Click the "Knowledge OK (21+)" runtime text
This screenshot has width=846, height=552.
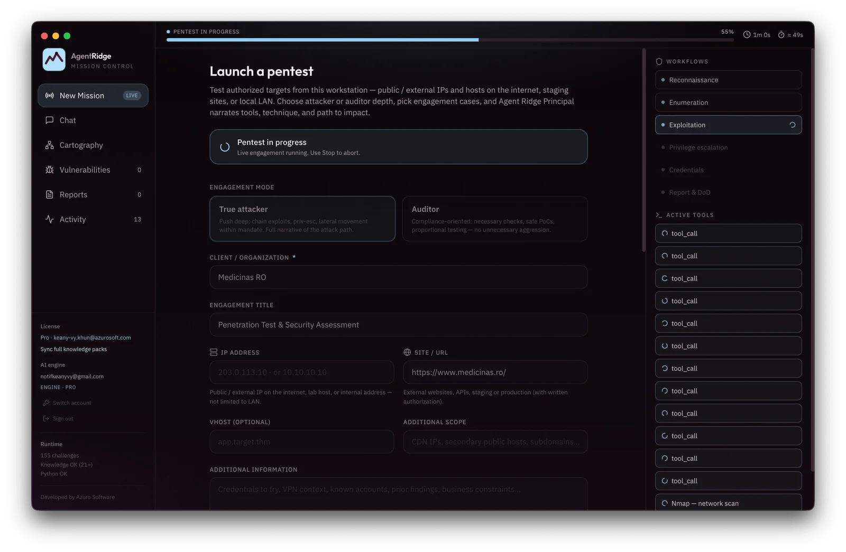pos(67,465)
